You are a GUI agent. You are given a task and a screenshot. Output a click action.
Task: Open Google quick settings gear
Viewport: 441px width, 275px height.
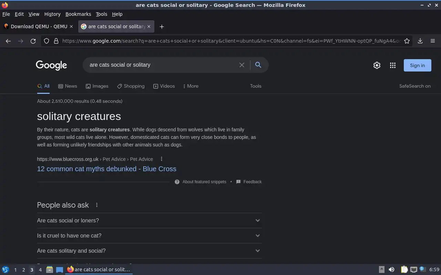click(x=377, y=65)
